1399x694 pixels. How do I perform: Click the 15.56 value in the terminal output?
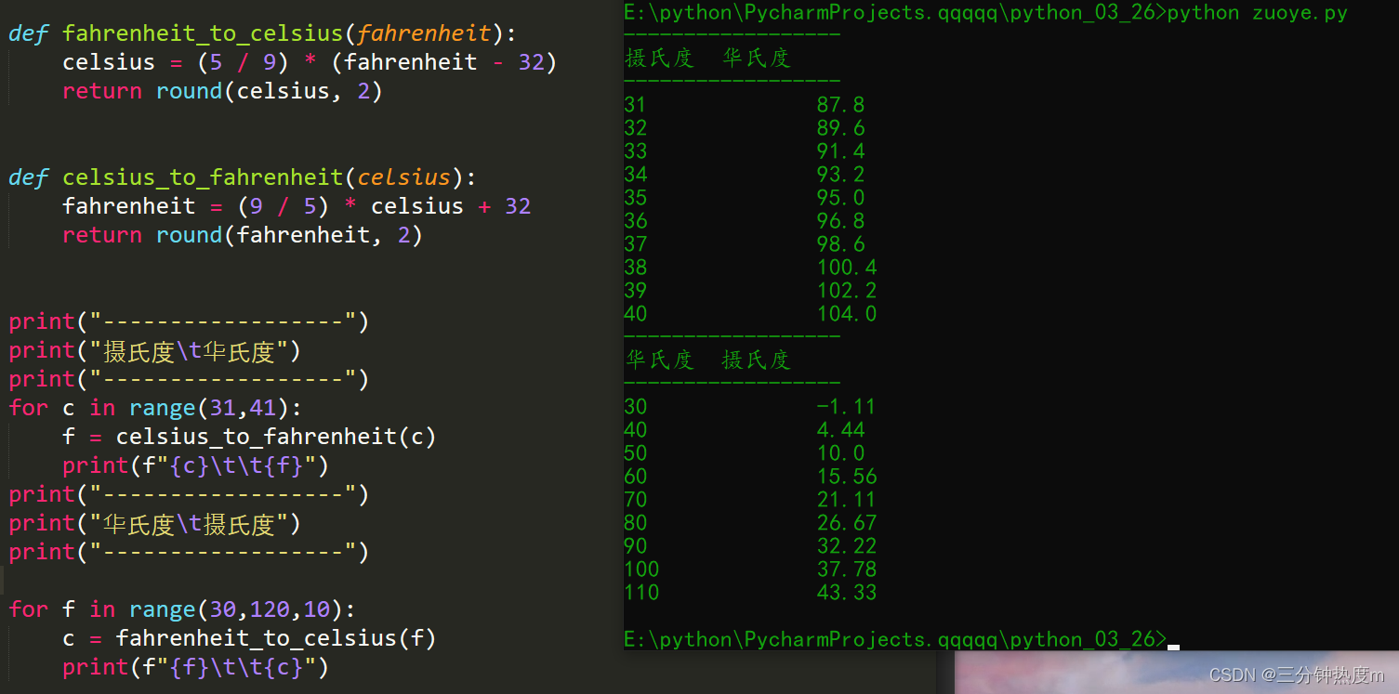[x=847, y=477]
